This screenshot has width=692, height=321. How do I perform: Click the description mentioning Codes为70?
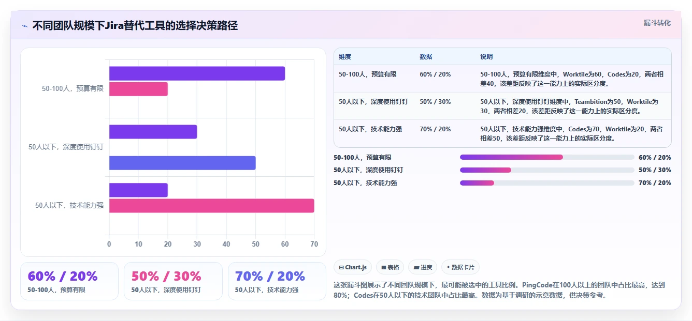point(571,134)
